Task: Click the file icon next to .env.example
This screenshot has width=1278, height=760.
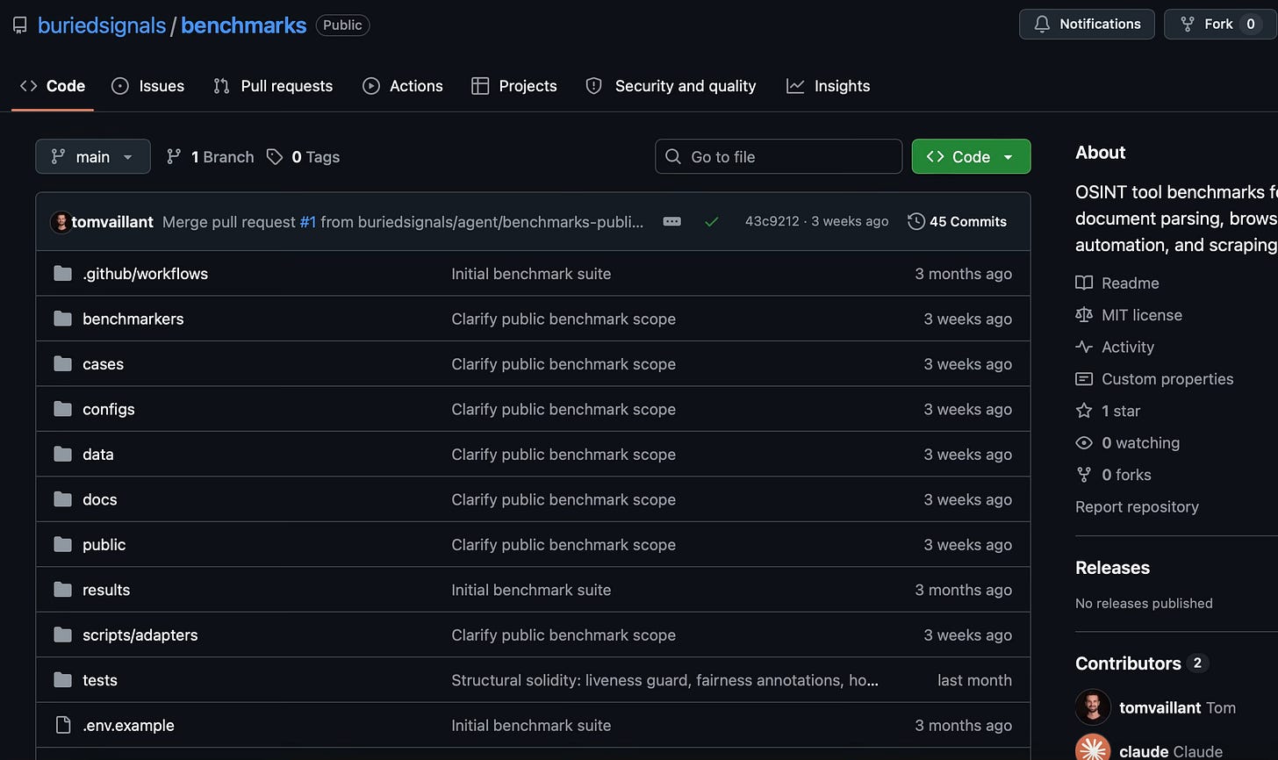Action: [x=62, y=725]
